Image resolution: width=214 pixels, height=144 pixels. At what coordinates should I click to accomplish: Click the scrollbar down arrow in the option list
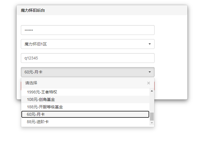pyautogui.click(x=152, y=123)
